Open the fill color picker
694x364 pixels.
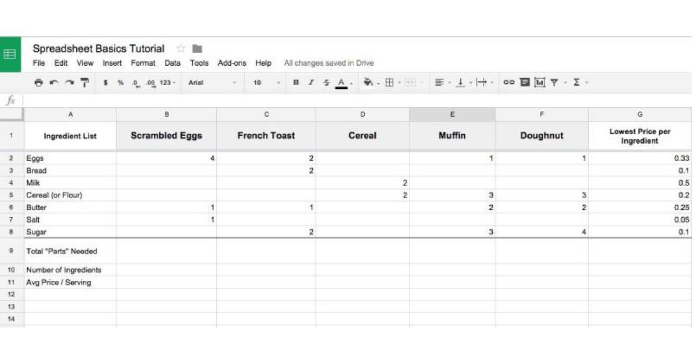368,83
